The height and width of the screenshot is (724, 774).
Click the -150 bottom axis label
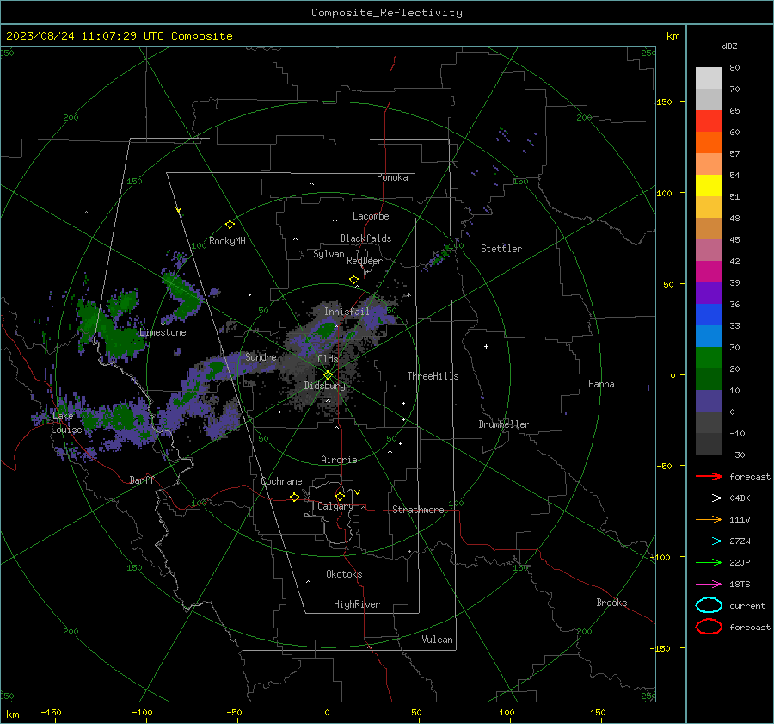(x=51, y=712)
